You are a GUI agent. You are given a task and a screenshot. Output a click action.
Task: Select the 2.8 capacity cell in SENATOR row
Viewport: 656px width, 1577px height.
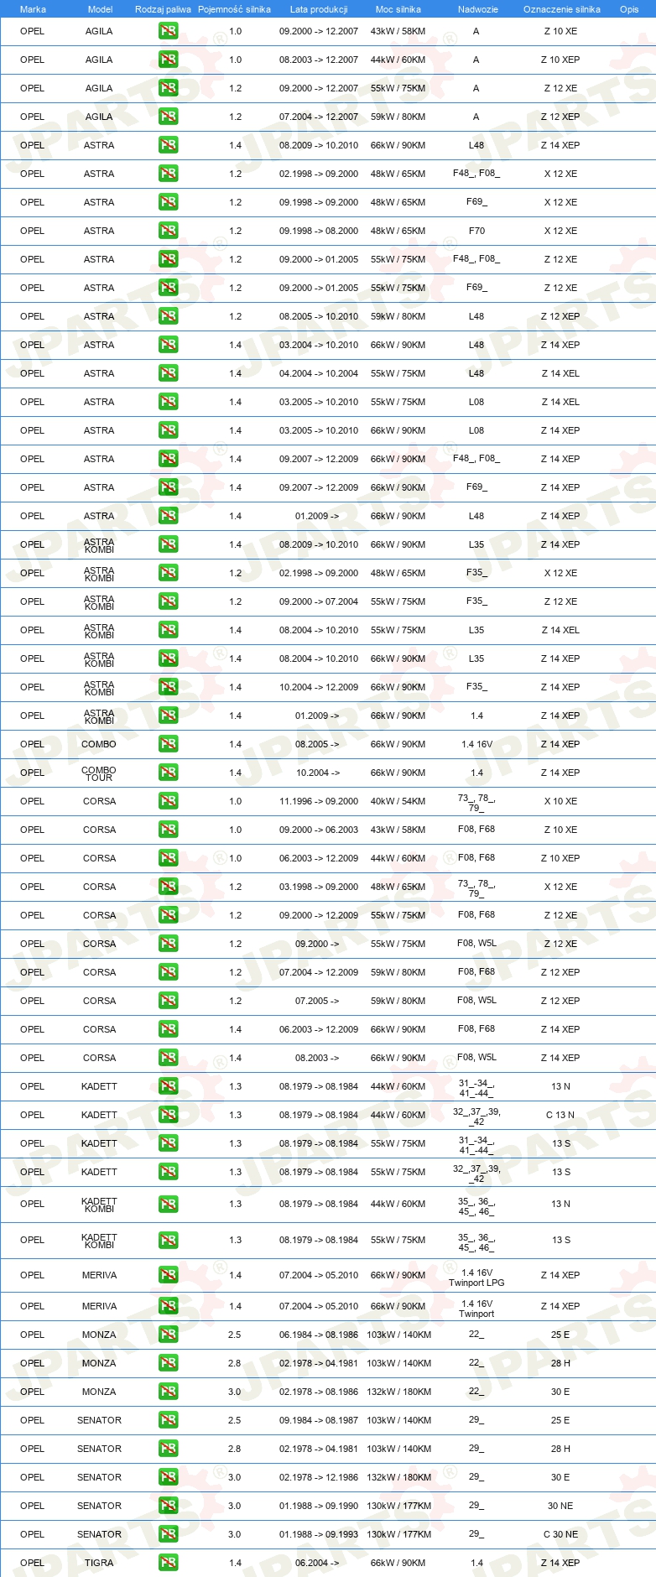pos(235,1449)
